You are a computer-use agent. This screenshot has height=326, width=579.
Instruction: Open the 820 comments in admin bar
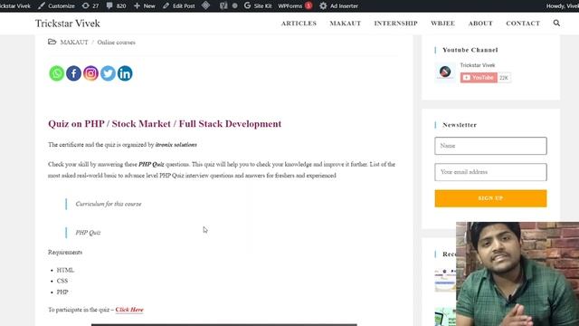[117, 6]
